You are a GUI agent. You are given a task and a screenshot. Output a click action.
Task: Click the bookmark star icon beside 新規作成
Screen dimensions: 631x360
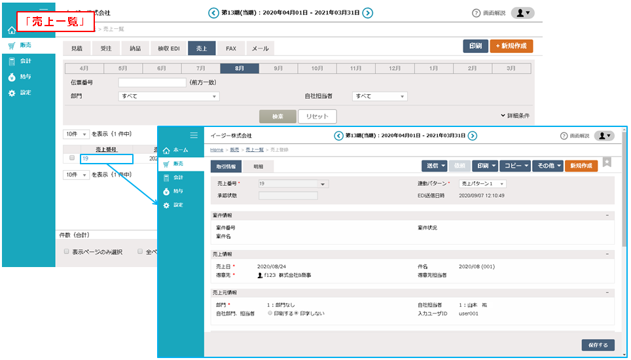tap(607, 163)
